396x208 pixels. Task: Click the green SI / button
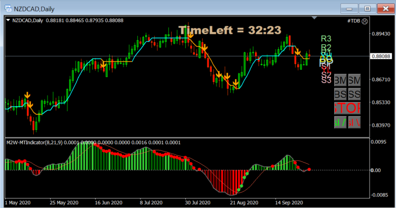340,122
